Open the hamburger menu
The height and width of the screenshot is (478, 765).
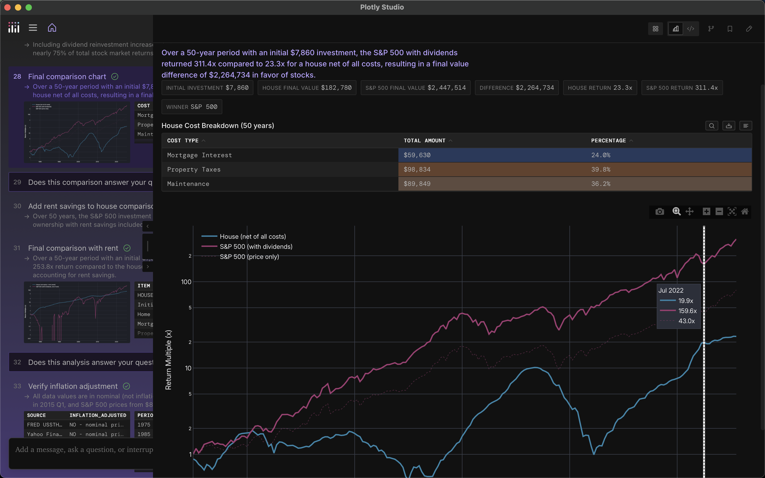33,28
